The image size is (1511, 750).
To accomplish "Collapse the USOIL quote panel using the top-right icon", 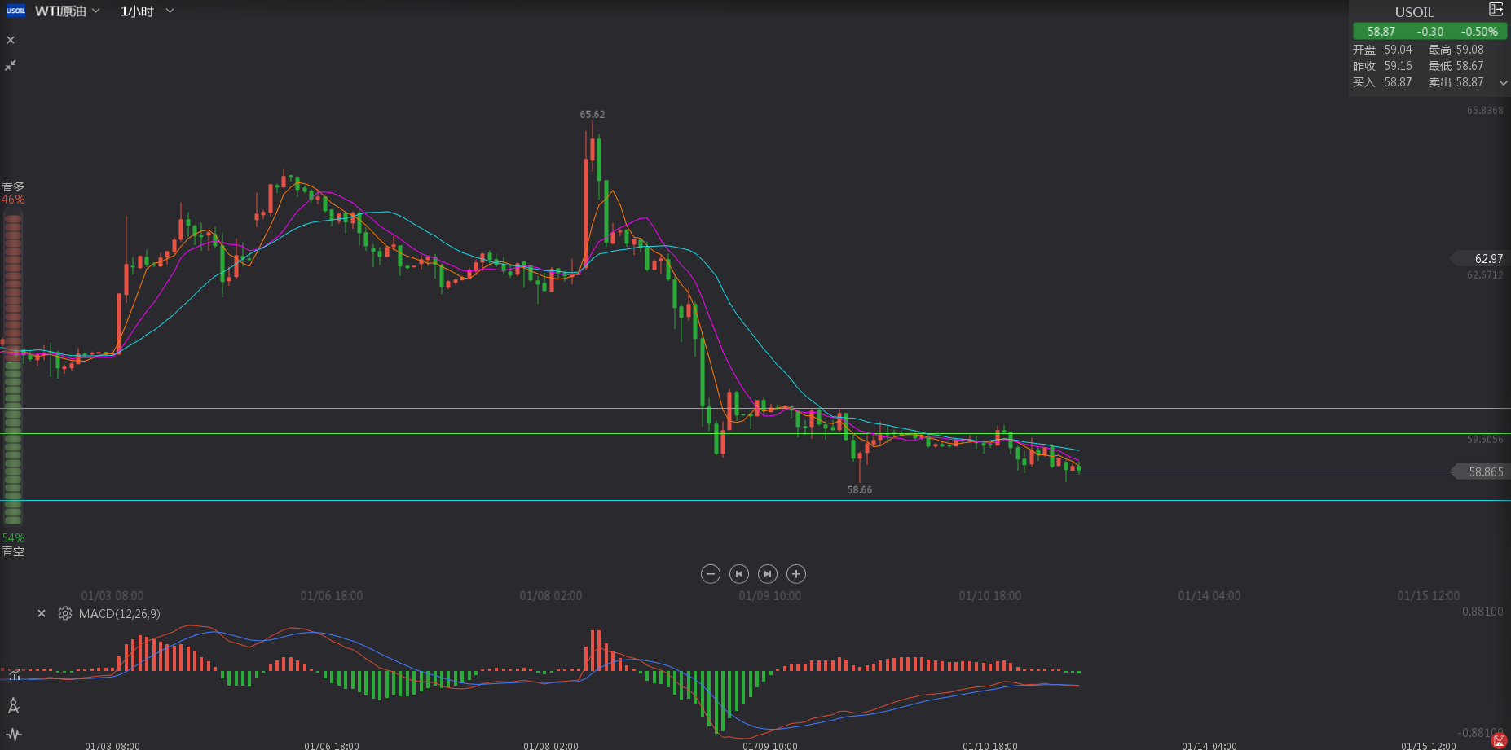I will click(1496, 10).
